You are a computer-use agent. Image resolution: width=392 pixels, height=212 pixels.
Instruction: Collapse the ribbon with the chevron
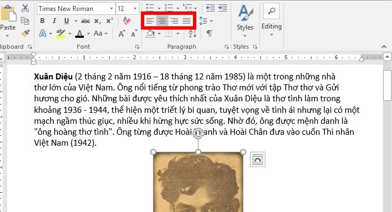coord(384,47)
